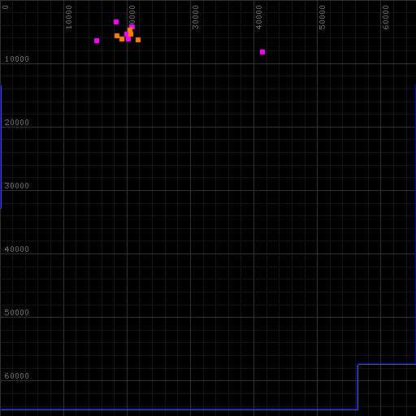This screenshot has width=416, height=416.
Task: Click the 60000 label on the top axis
Action: (385, 17)
